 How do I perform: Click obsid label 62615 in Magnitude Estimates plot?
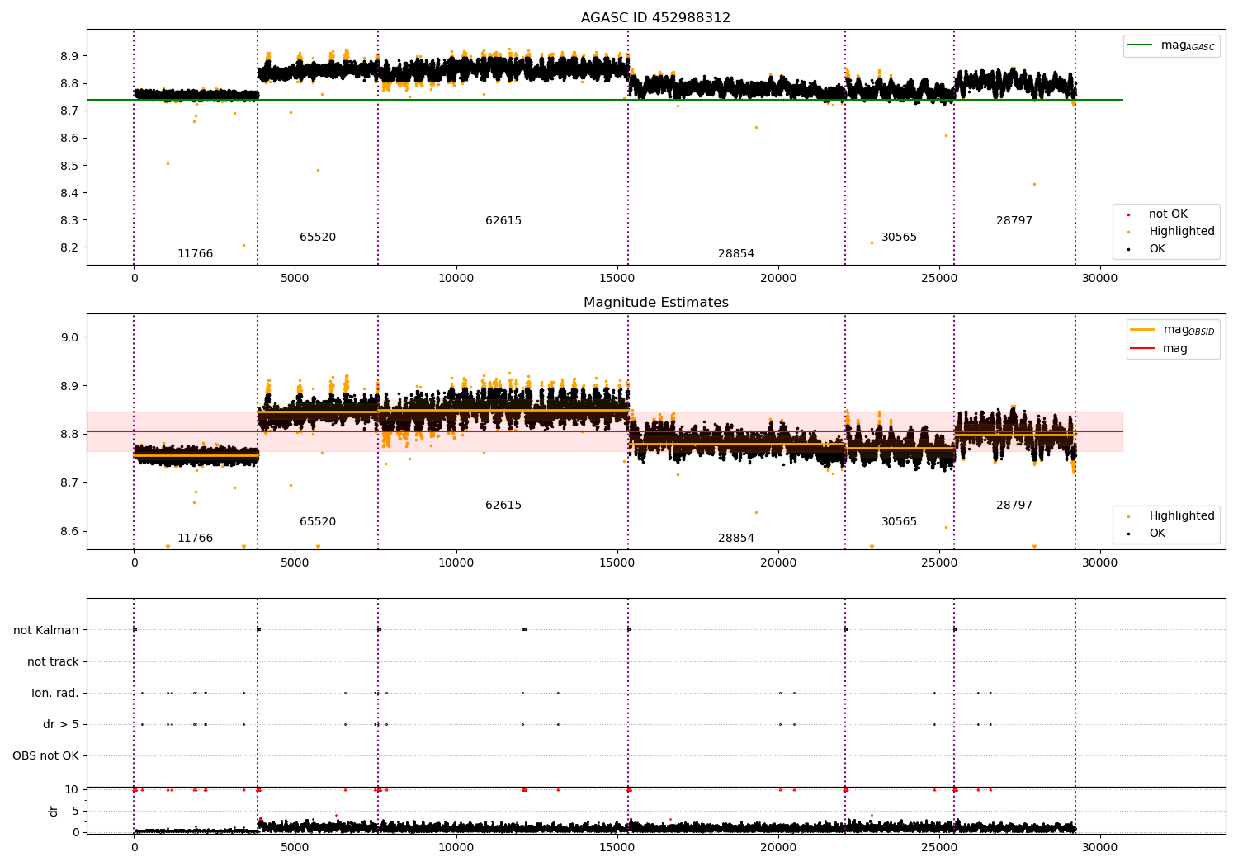(x=503, y=506)
